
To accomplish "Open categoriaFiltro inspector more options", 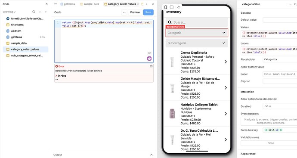I will click(x=290, y=4).
